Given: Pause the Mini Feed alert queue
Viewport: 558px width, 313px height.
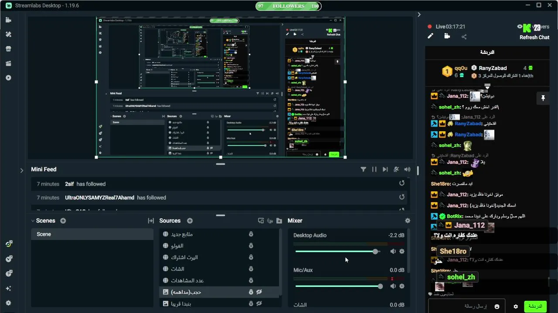Looking at the screenshot, I should pos(374,170).
